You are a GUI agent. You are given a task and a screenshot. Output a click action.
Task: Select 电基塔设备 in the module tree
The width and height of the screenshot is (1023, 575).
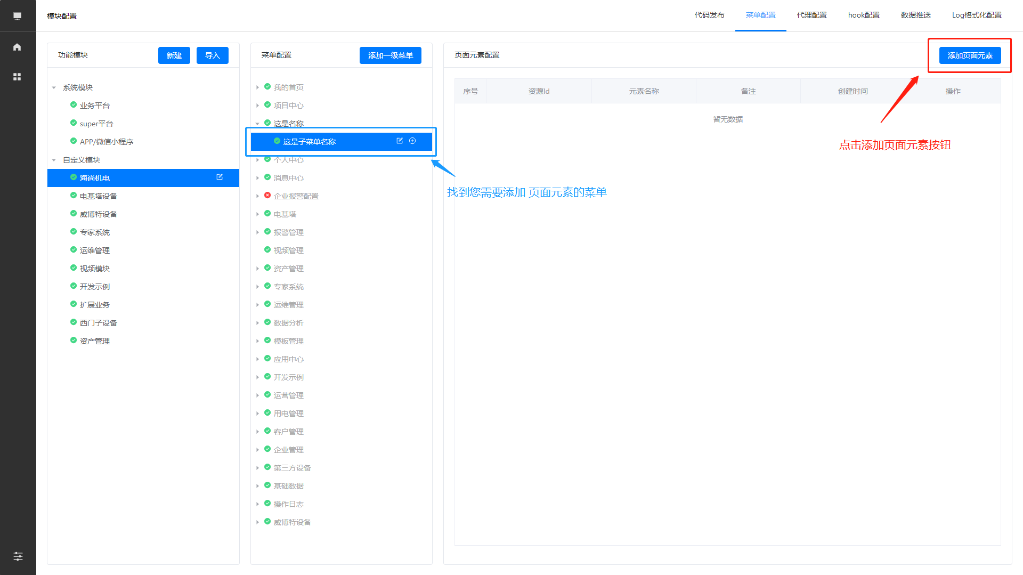pyautogui.click(x=99, y=196)
